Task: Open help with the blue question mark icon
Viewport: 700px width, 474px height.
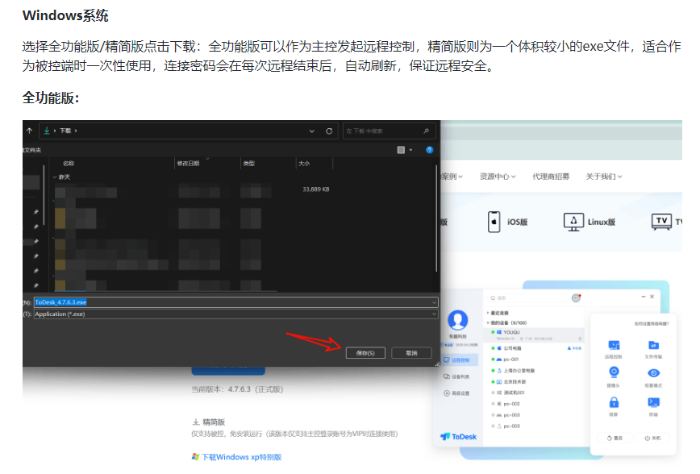Action: click(430, 150)
